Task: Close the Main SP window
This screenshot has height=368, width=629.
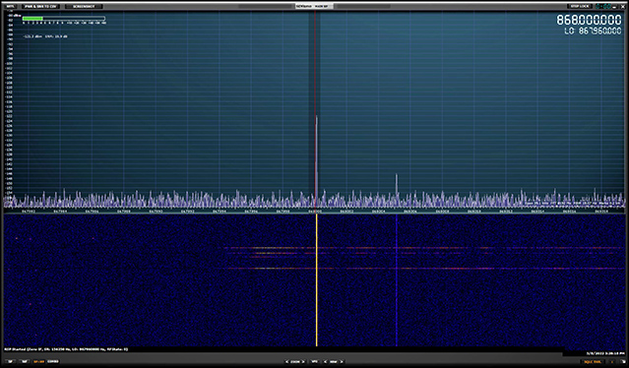Action: (x=623, y=7)
